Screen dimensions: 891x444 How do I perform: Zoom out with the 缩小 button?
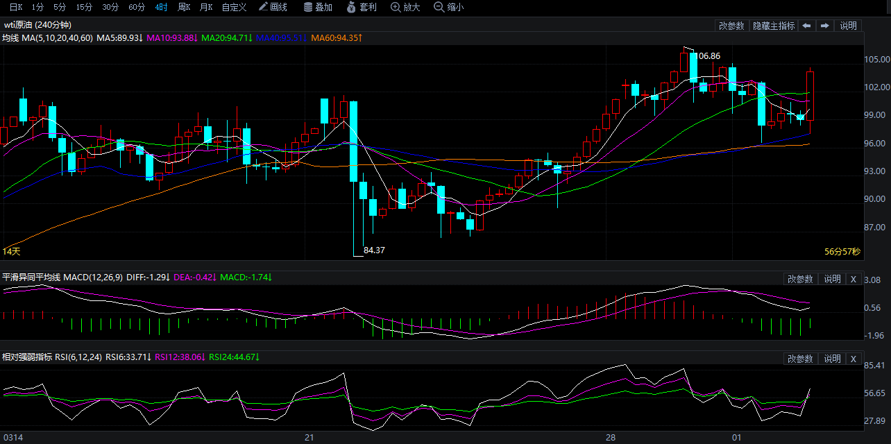pos(449,8)
